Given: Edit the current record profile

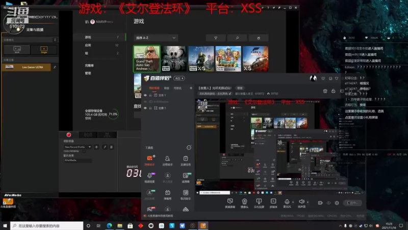Looking at the screenshot, I should 105,147.
